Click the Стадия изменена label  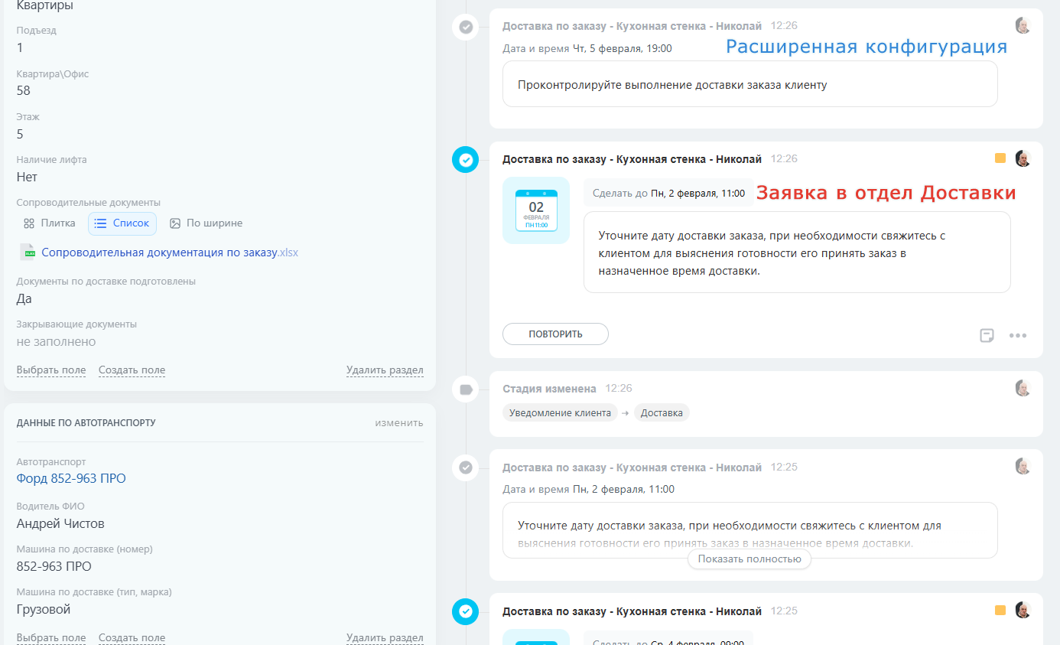(549, 389)
